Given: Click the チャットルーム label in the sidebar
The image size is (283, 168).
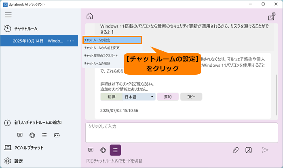Looking at the screenshot, I should pyautogui.click(x=26, y=29).
